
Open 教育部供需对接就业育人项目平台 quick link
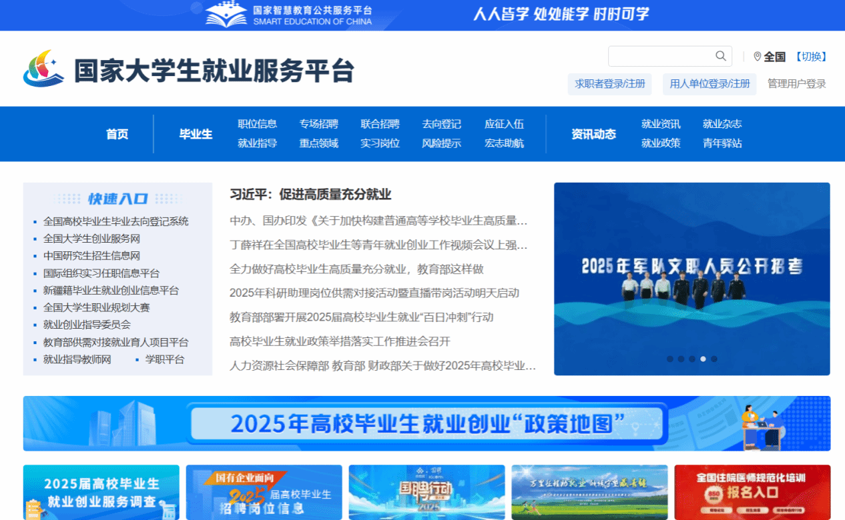coord(116,343)
